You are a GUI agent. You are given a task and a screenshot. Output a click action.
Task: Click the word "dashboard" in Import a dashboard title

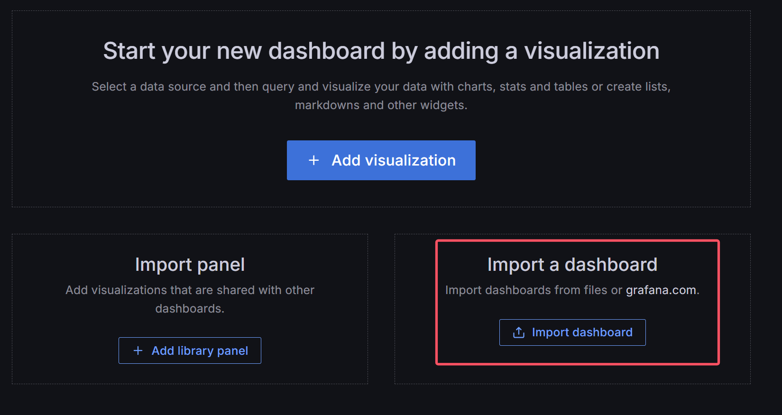click(x=611, y=265)
